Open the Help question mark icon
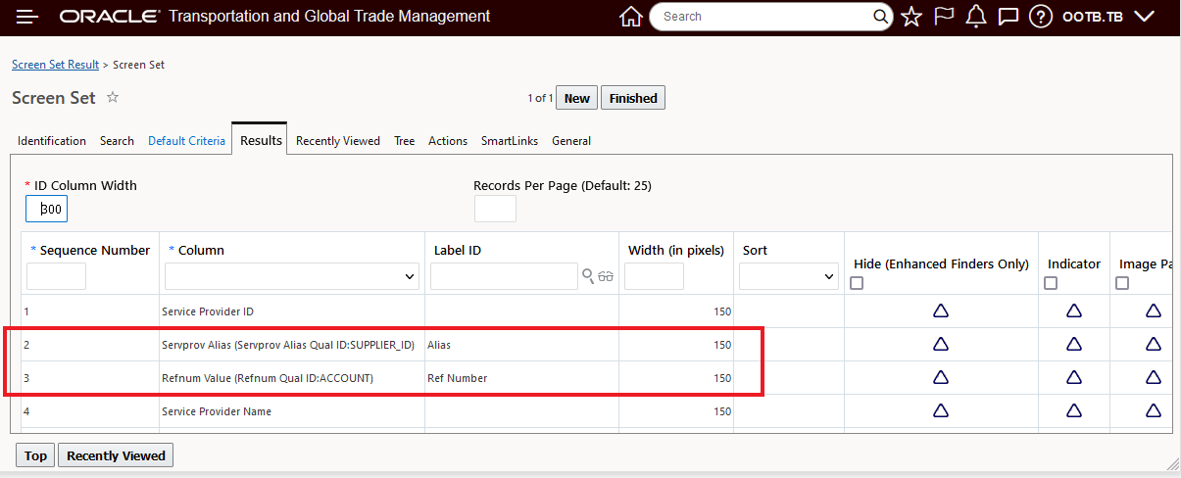The width and height of the screenshot is (1181, 478). point(1041,17)
